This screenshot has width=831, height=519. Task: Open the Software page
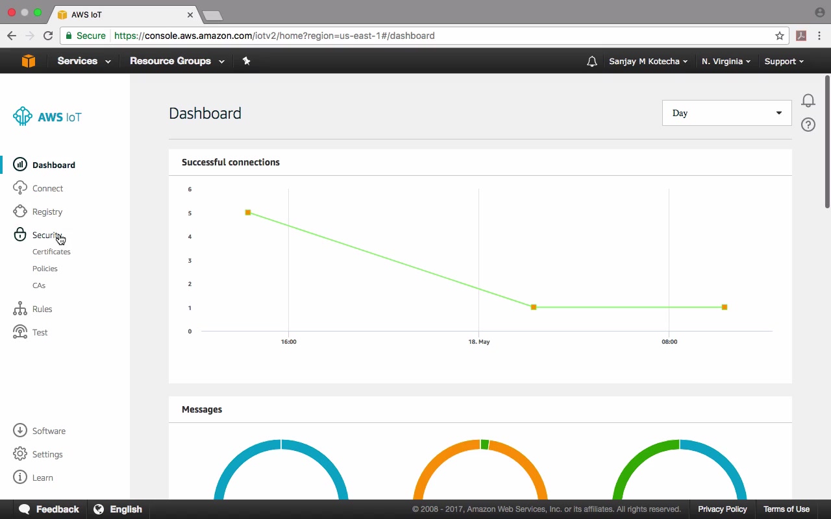pos(49,431)
